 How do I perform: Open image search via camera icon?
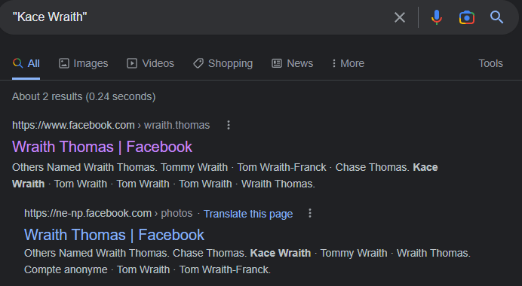[x=467, y=17]
